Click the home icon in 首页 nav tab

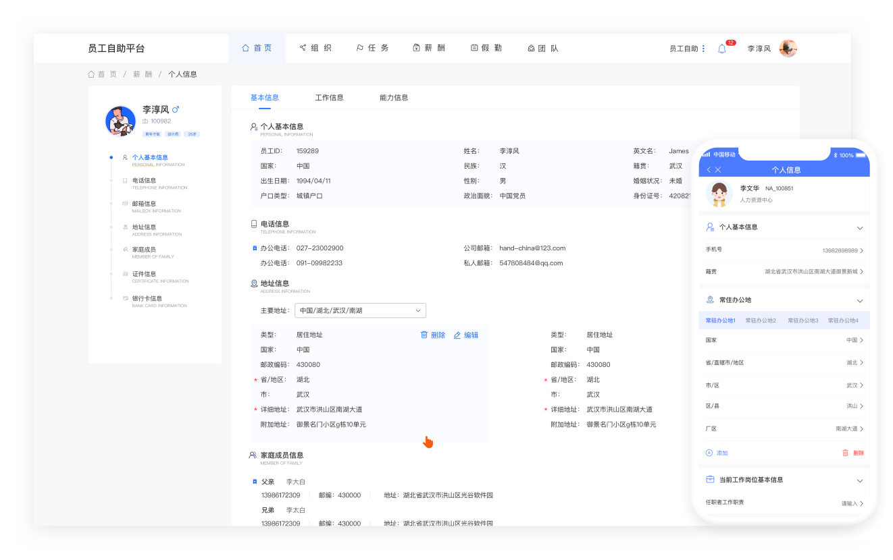pyautogui.click(x=246, y=48)
